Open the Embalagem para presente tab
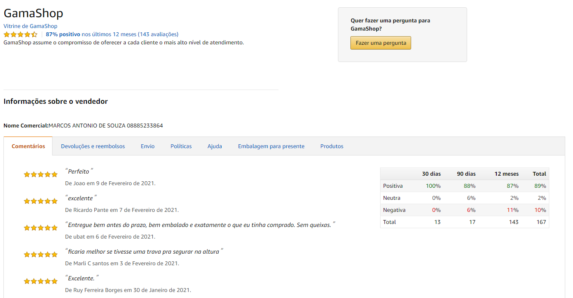The image size is (573, 298). click(271, 146)
